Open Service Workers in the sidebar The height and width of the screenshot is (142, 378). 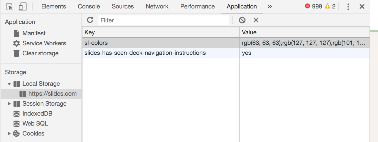pyautogui.click(x=44, y=43)
